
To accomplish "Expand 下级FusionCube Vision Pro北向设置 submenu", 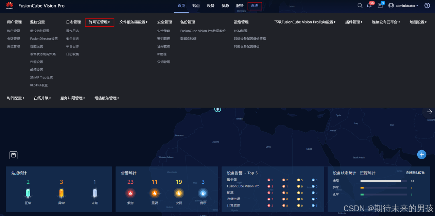I will 305,22.
